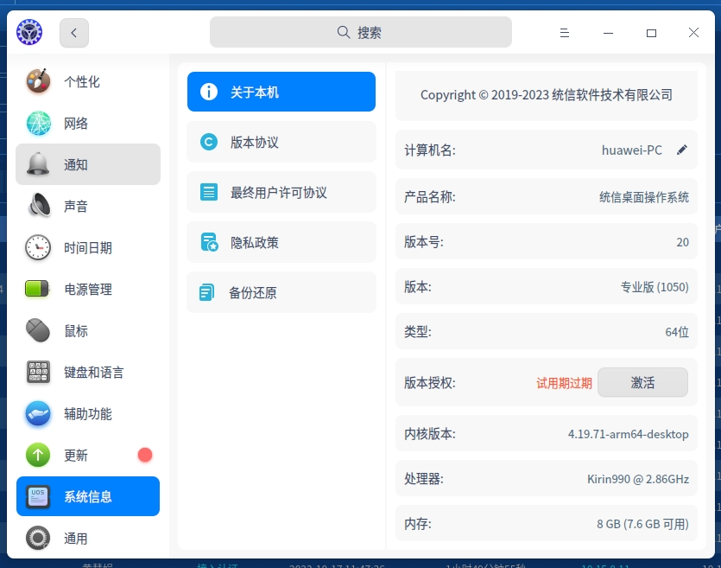Select the Notification bell icon
721x568 pixels.
tap(38, 164)
